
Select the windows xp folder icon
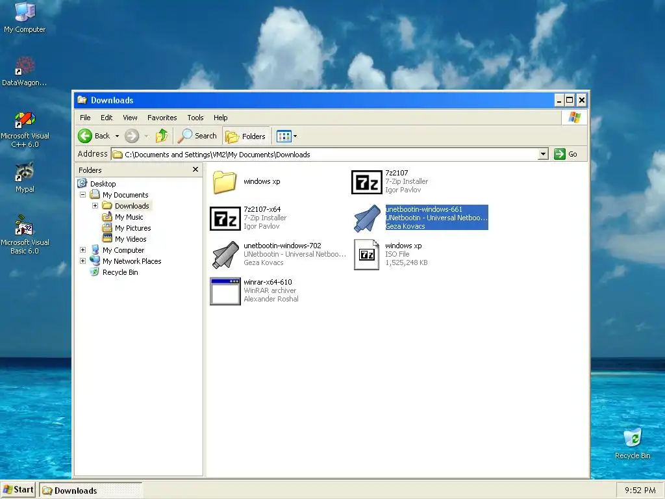click(x=224, y=182)
